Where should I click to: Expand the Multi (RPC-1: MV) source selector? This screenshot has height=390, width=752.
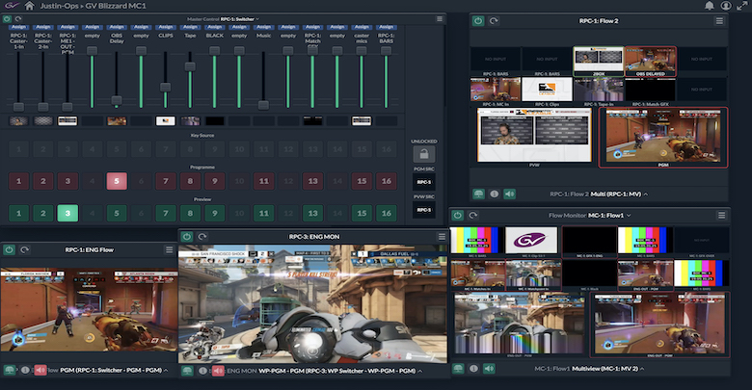(646, 194)
